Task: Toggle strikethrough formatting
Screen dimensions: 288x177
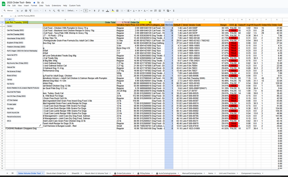Action: pos(103,11)
